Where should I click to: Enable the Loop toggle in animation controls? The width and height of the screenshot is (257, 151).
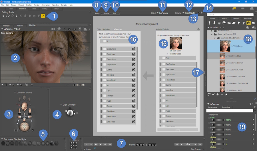(85, 149)
